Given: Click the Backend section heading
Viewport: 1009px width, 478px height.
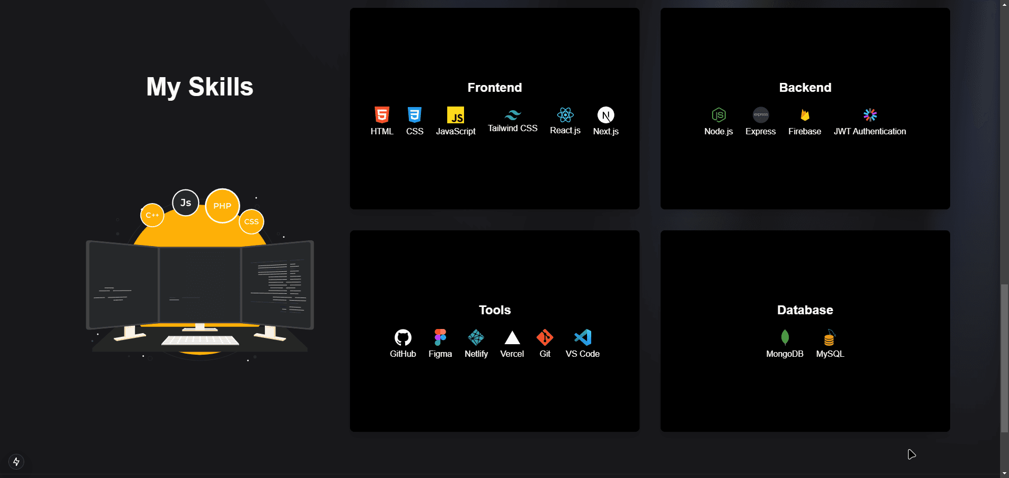Looking at the screenshot, I should coord(805,88).
